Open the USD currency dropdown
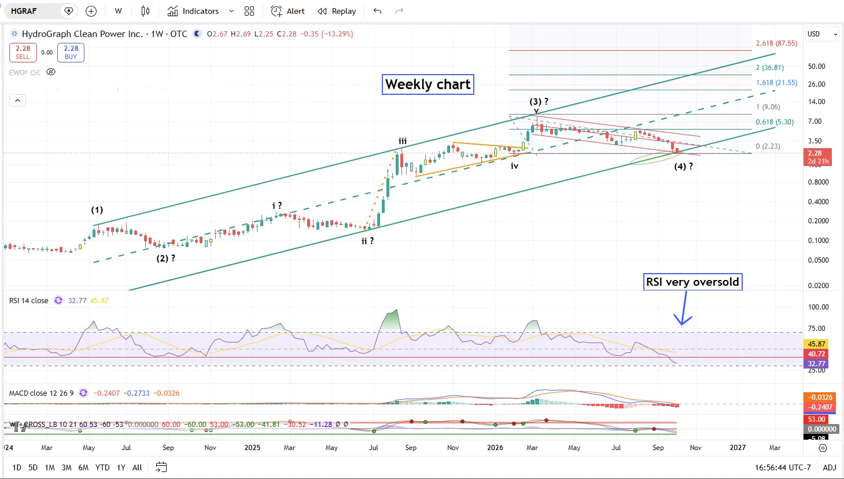This screenshot has width=844, height=479. 823,34
